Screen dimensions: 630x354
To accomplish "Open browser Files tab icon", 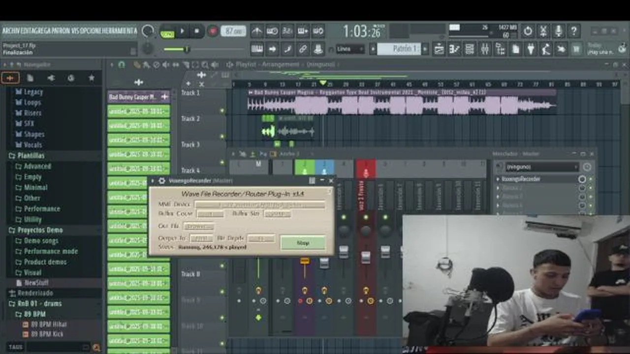I will point(31,78).
